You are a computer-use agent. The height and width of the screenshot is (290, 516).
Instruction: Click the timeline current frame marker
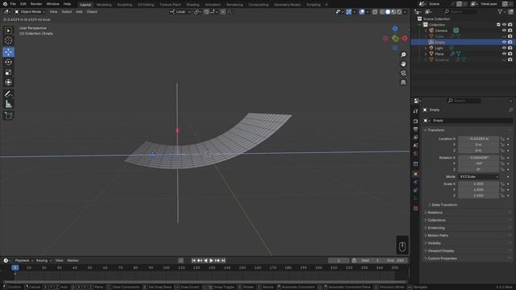15,268
